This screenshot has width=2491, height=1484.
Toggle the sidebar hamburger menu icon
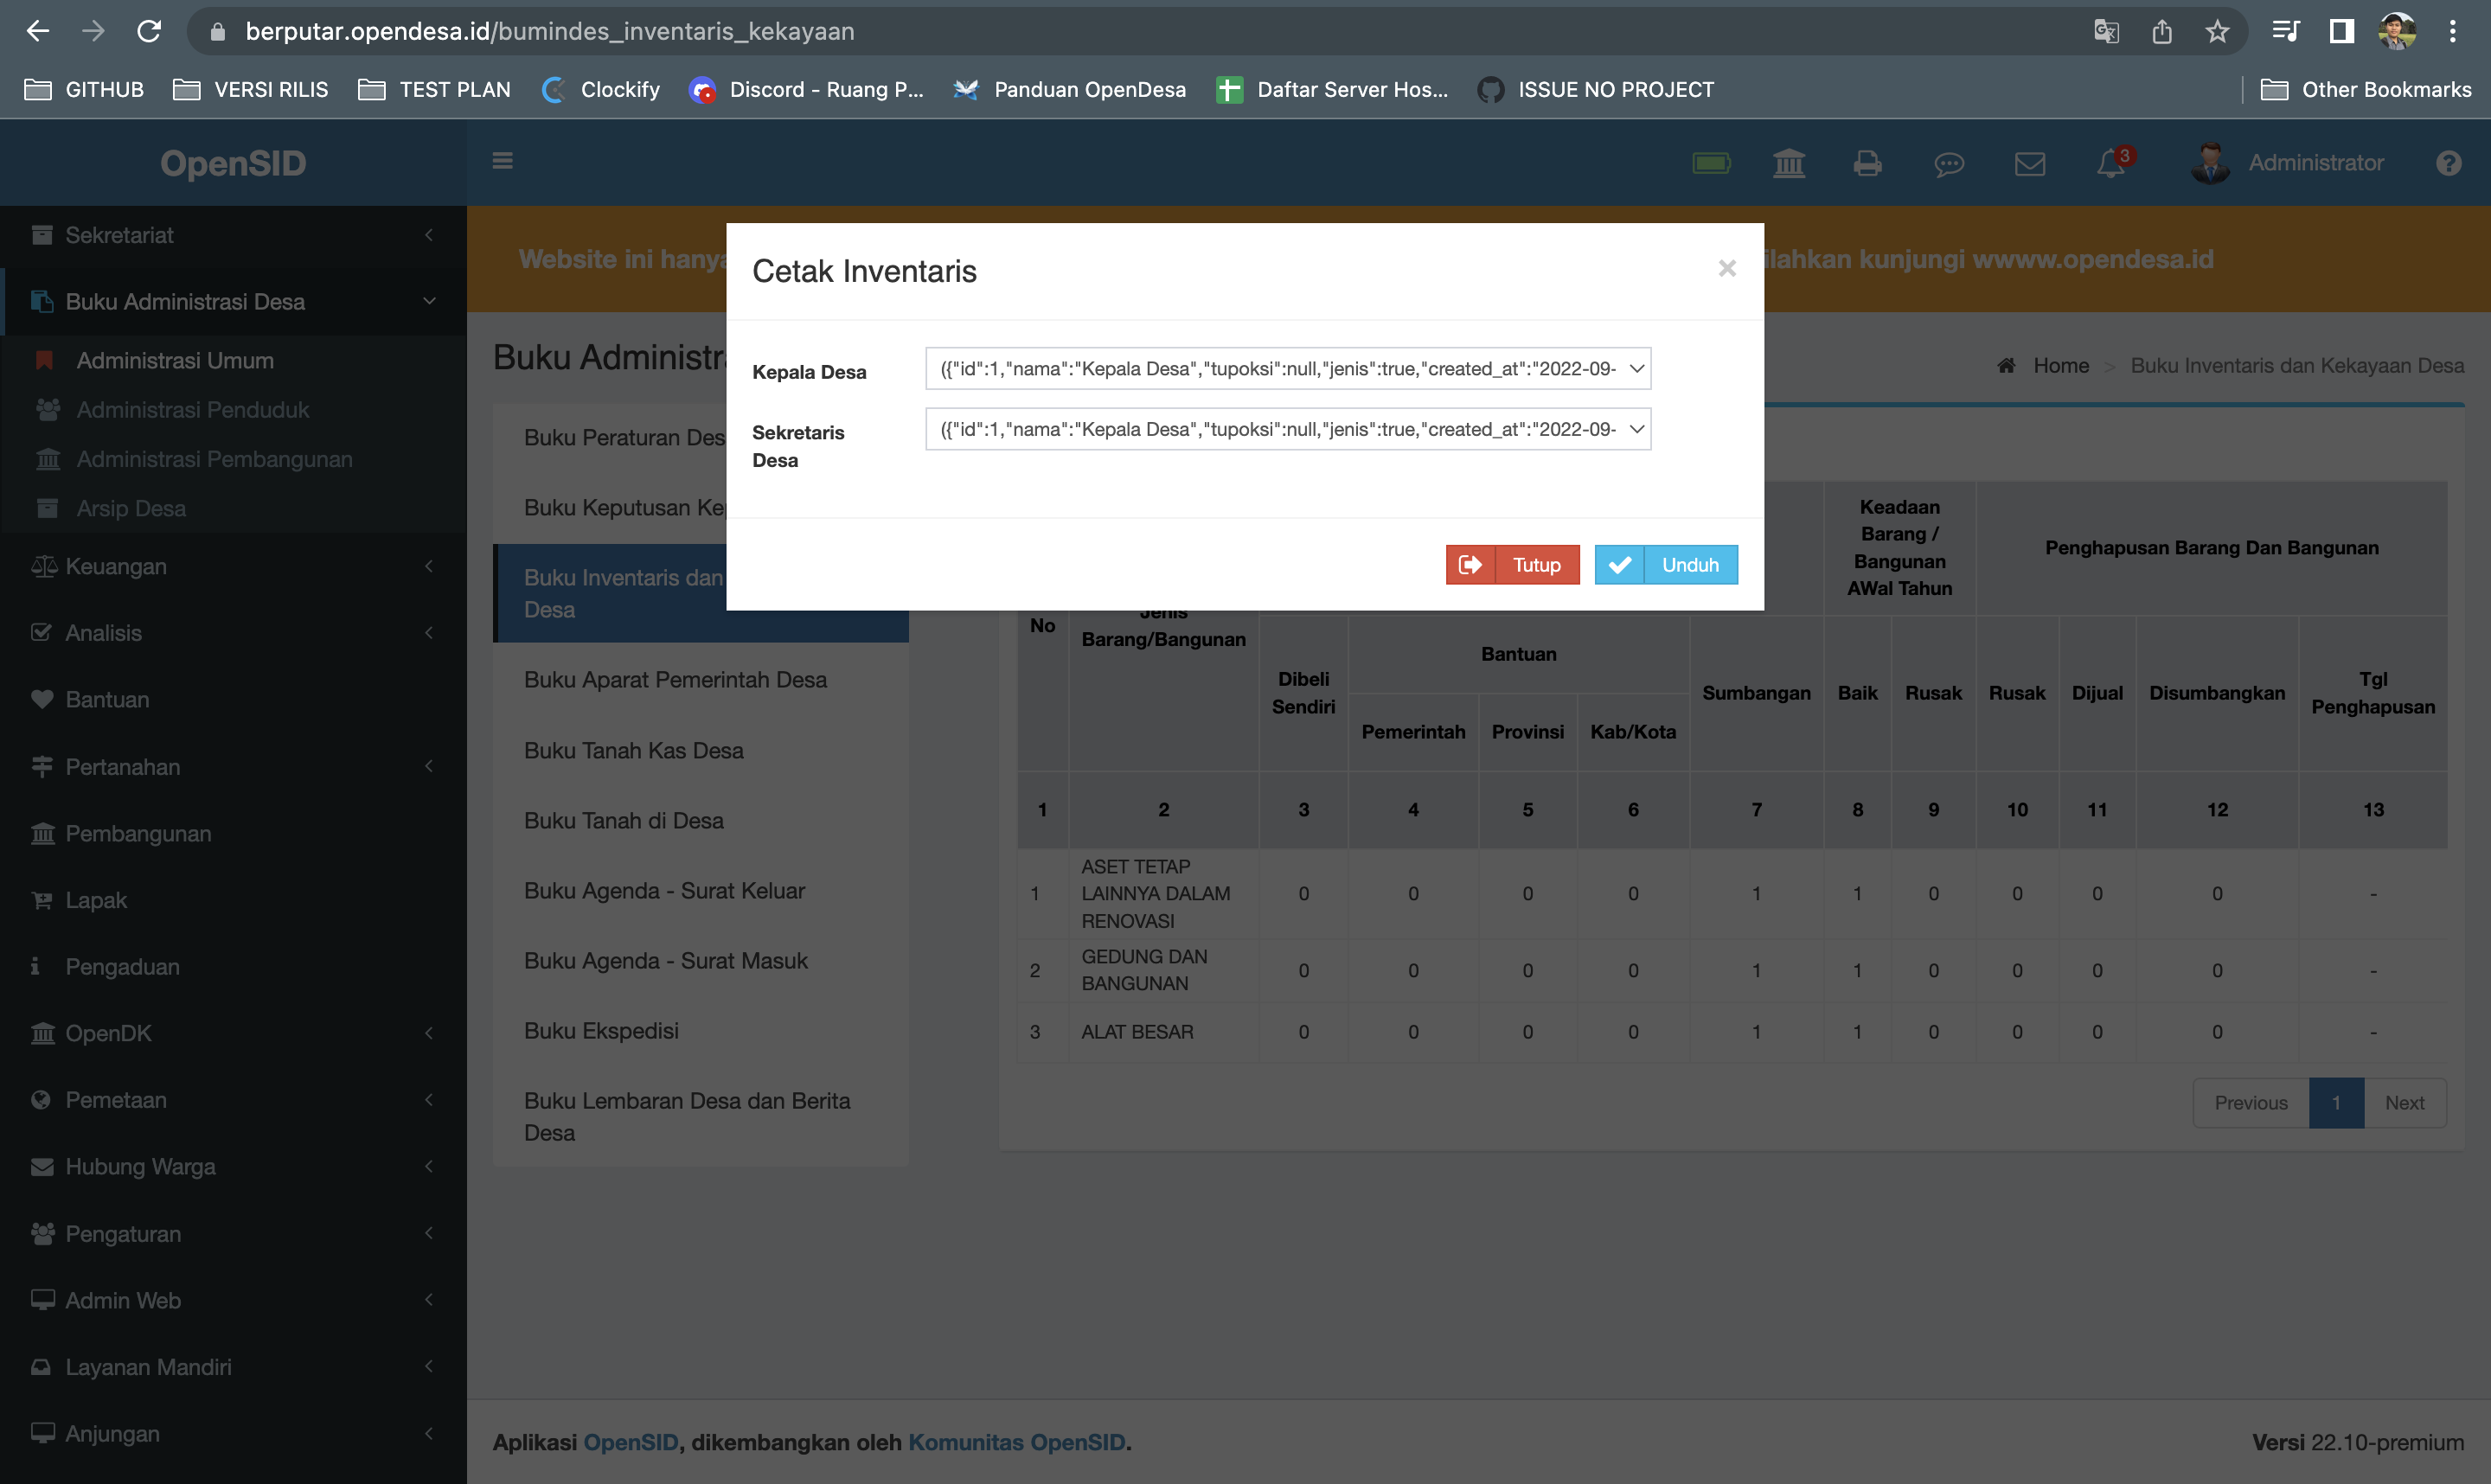click(503, 161)
